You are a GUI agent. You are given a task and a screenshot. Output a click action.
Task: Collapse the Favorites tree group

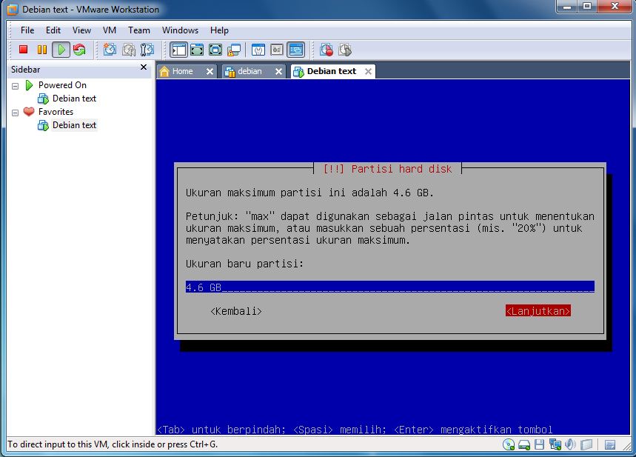[15, 113]
